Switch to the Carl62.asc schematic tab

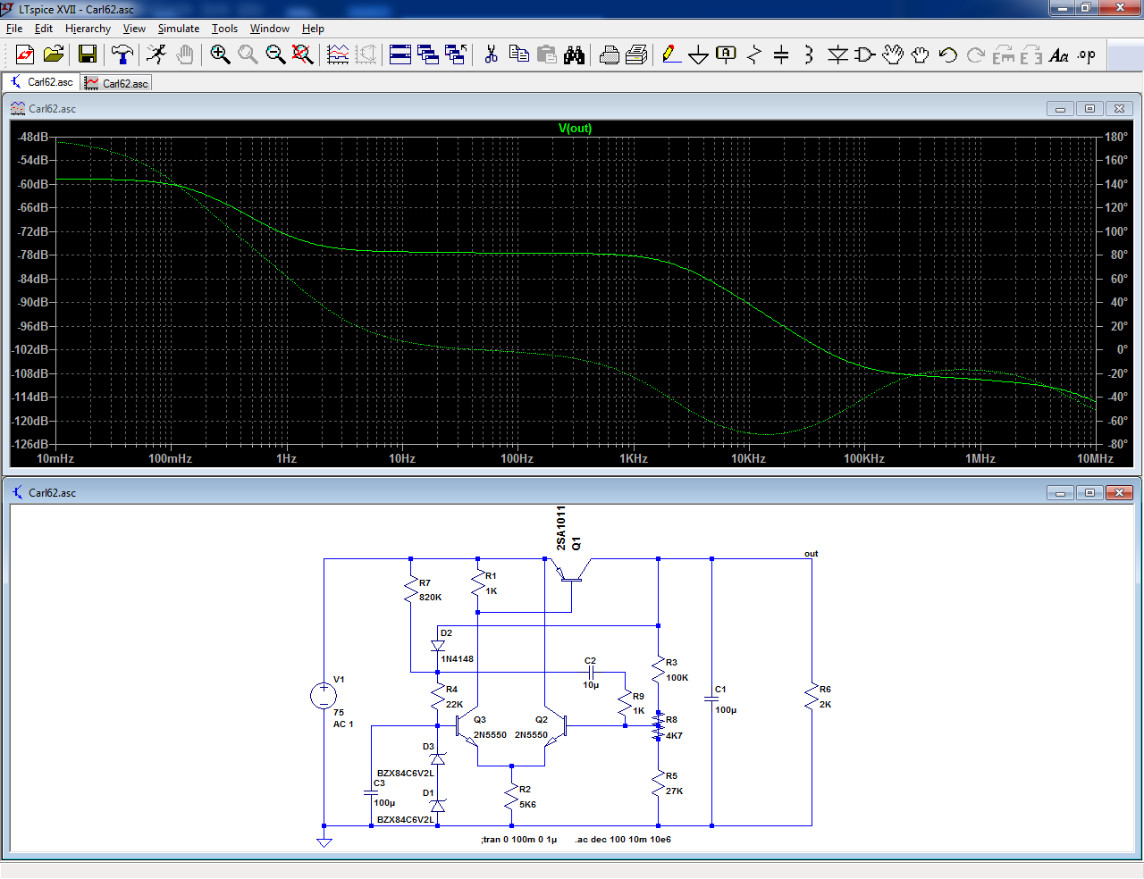[x=41, y=82]
